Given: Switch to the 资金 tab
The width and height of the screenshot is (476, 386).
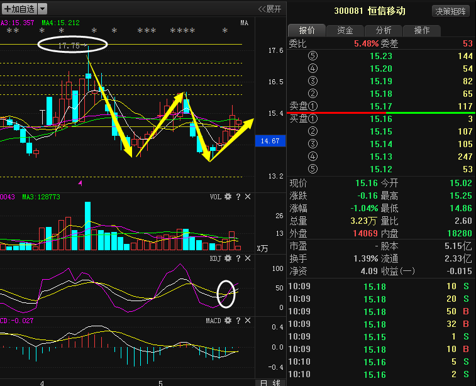Looking at the screenshot, I should point(345,30).
